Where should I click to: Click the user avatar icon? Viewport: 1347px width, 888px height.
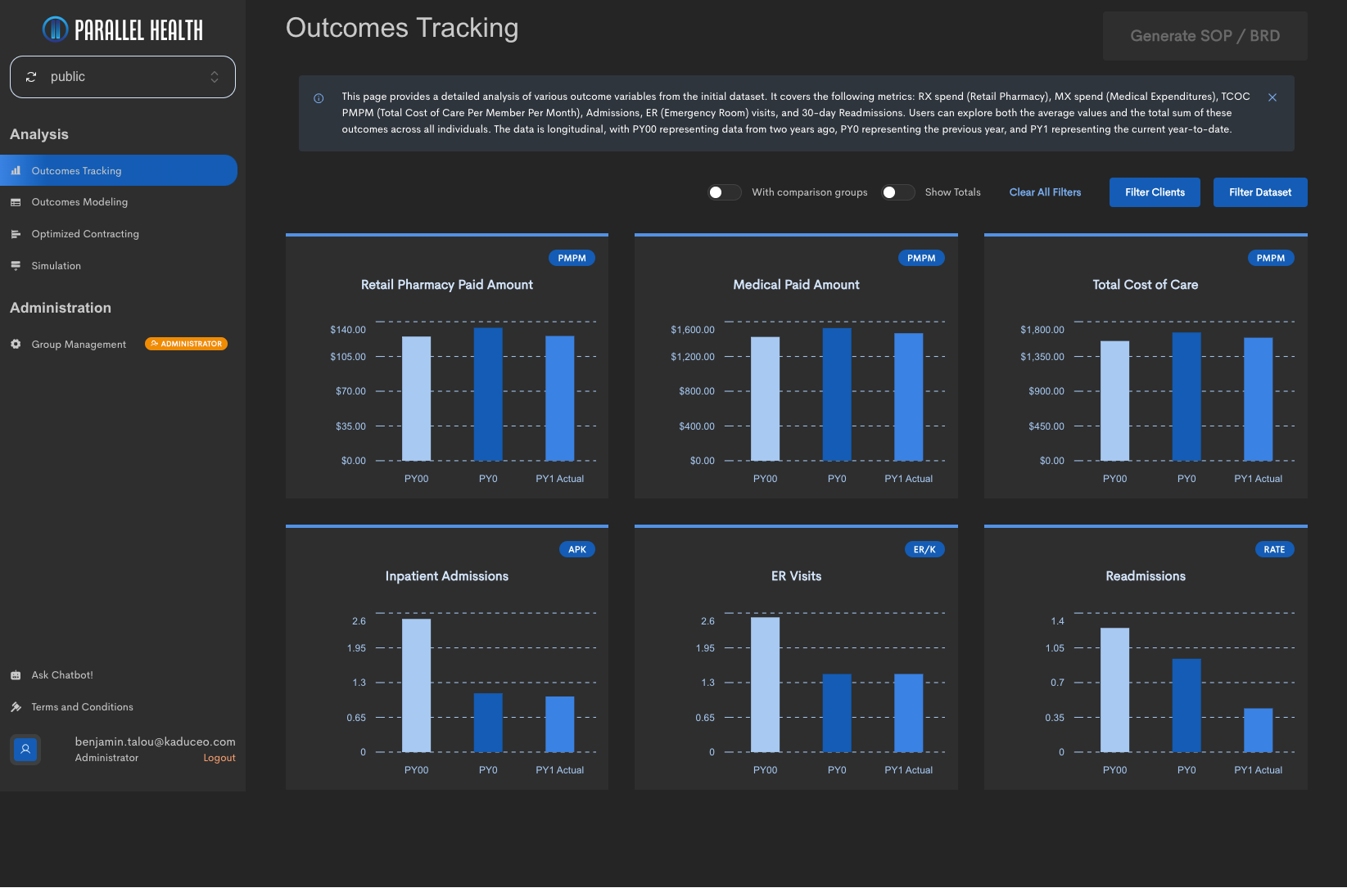tap(26, 749)
